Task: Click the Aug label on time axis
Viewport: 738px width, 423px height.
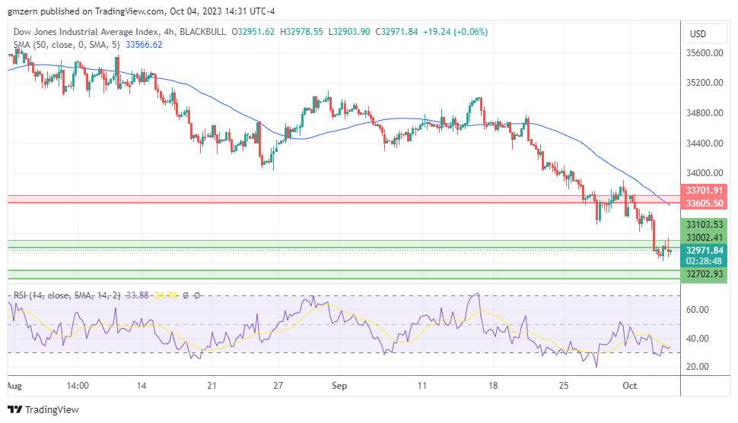Action: [x=14, y=386]
